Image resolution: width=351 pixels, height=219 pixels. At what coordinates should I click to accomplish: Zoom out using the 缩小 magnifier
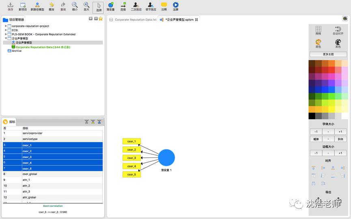pyautogui.click(x=75, y=6)
